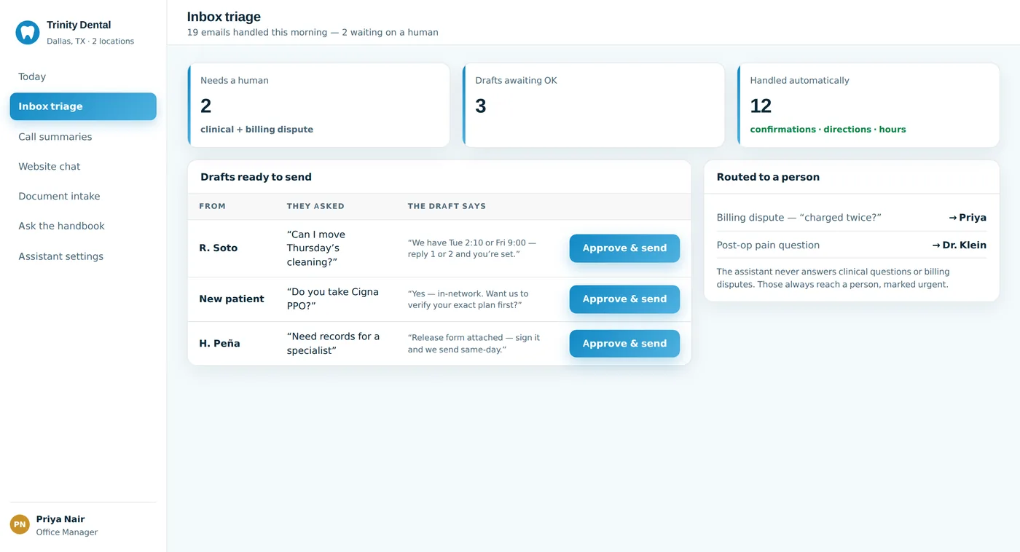Click the "Release form attached" draft text
The image size is (1020, 552).
(x=474, y=344)
